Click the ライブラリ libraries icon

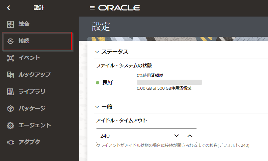point(10,91)
